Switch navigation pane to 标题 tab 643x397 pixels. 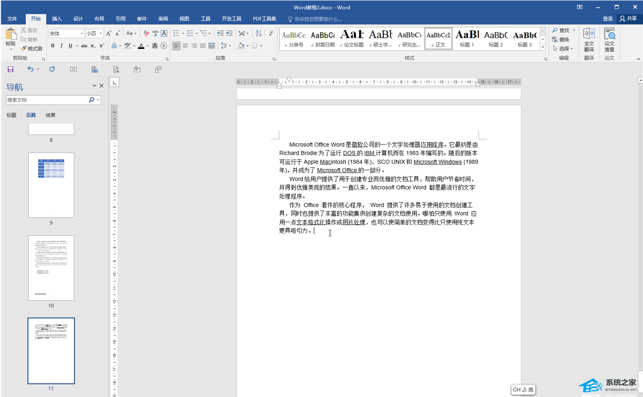[x=11, y=115]
